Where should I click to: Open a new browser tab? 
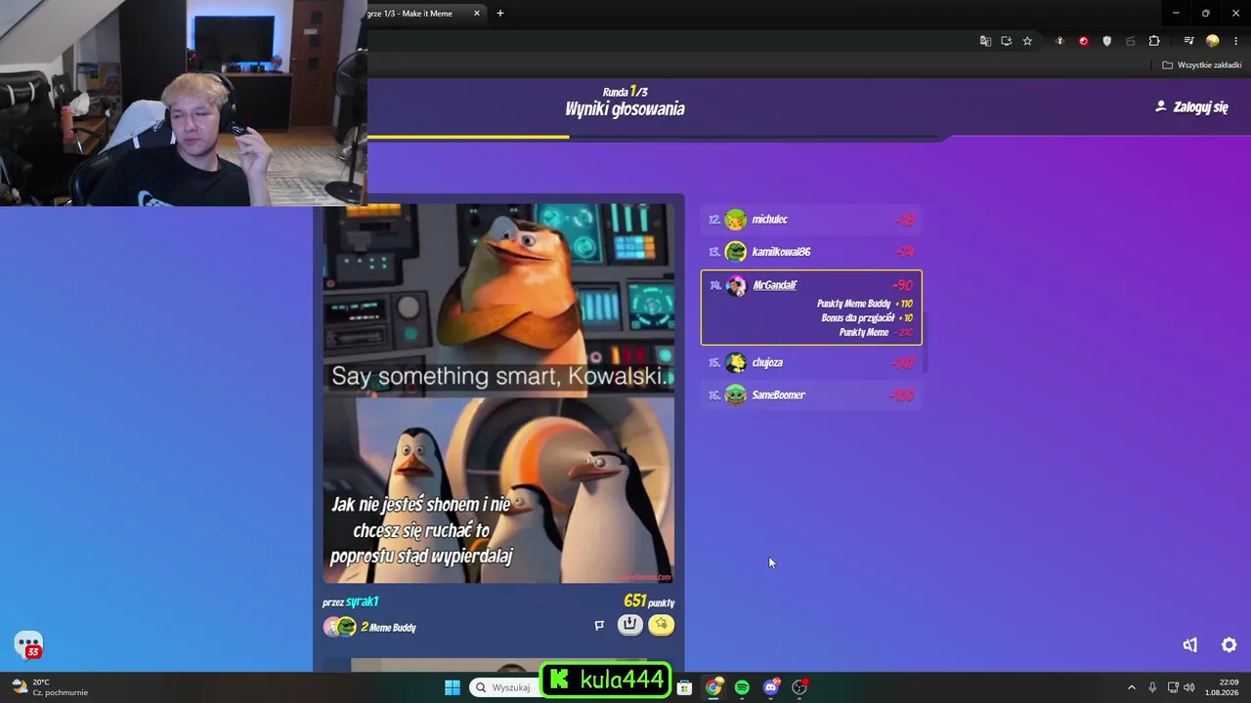pyautogui.click(x=500, y=14)
